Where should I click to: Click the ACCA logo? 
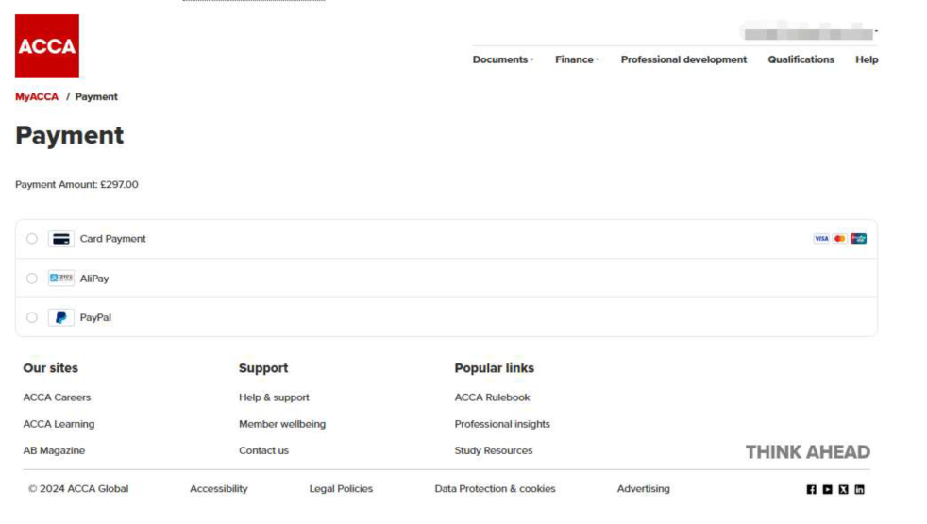(46, 46)
